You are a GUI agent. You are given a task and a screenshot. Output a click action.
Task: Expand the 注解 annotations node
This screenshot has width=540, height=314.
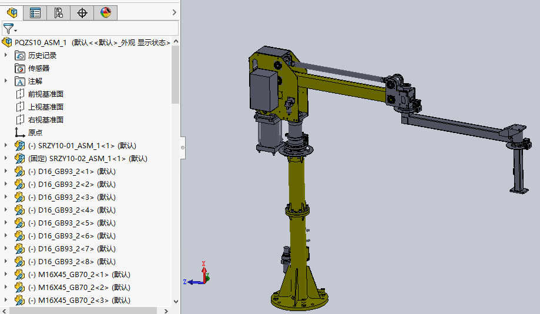pyautogui.click(x=5, y=81)
